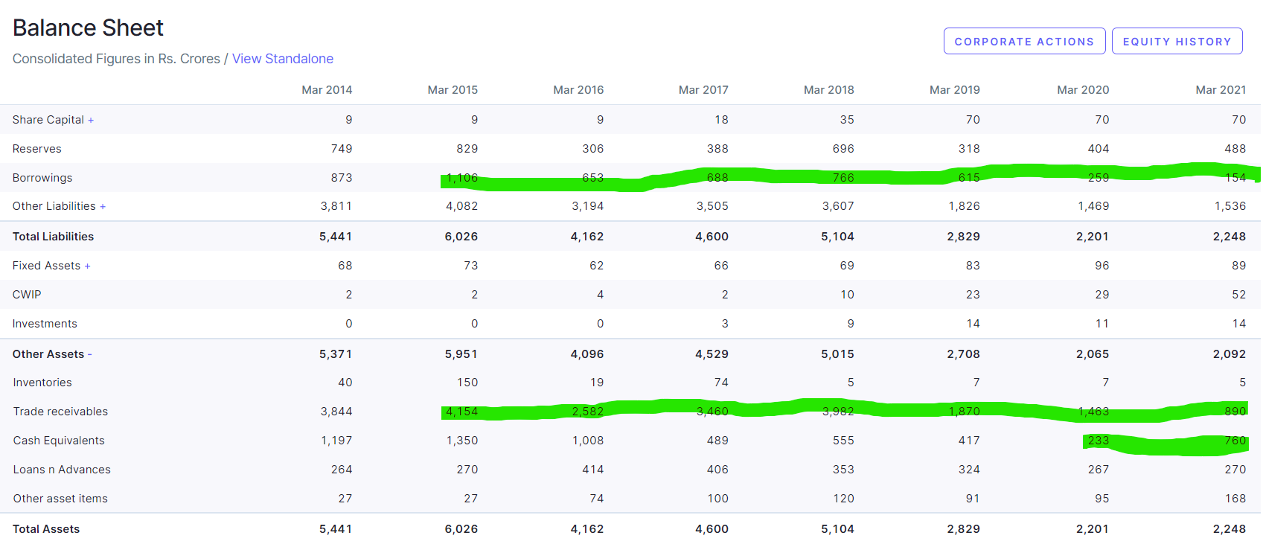Click the Trade receivables row label
This screenshot has height=550, width=1263.
pos(60,412)
